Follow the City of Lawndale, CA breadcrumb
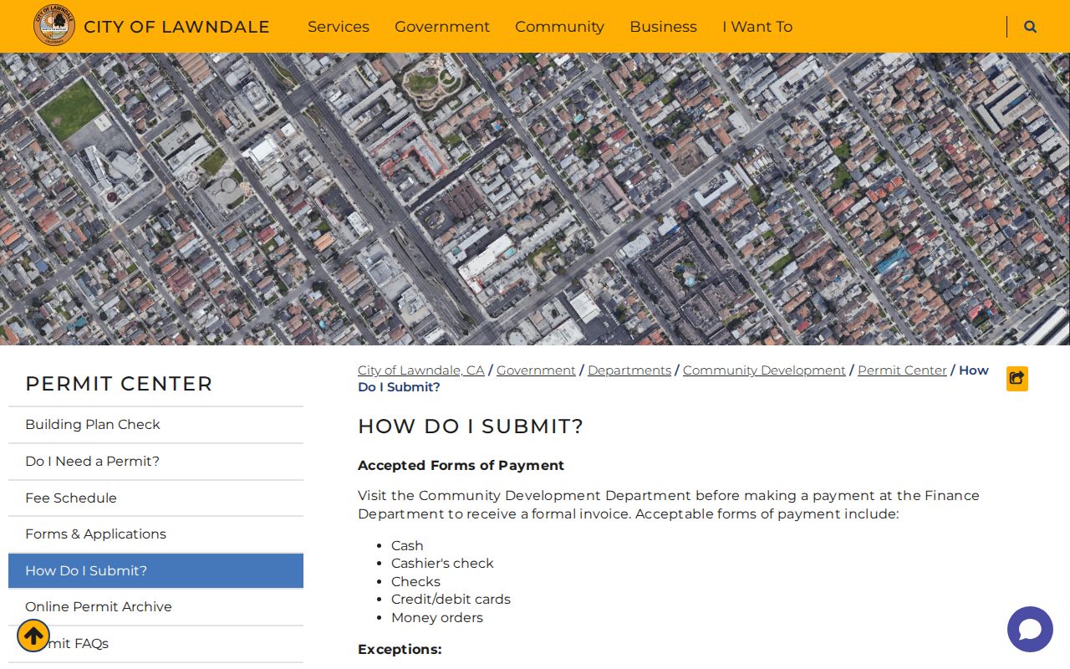Screen dimensions: 1070x669 click(421, 370)
